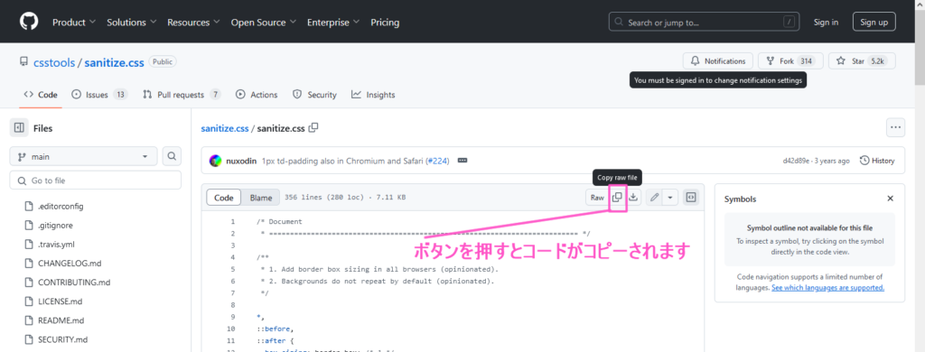The width and height of the screenshot is (925, 352).
Task: Open the nuxodin author avatar
Action: coord(216,161)
